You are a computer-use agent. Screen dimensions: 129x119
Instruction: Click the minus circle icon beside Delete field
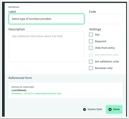click(x=84, y=109)
